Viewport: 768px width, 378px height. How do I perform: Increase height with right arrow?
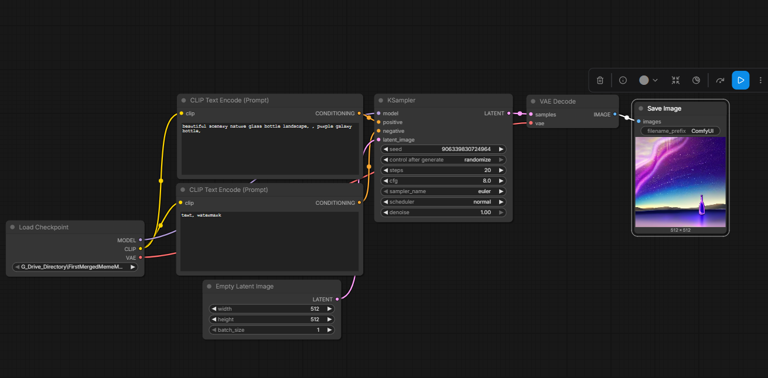[329, 319]
